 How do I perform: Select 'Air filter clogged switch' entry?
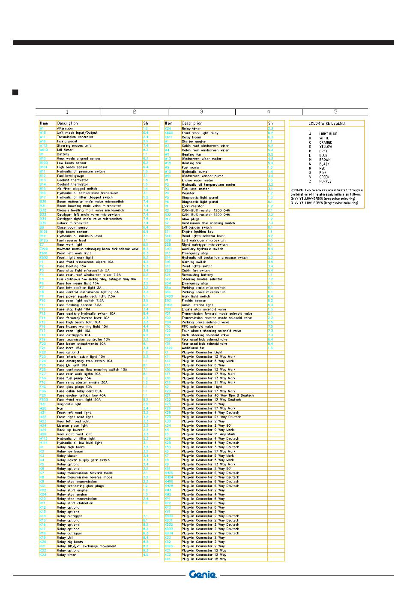99,188
